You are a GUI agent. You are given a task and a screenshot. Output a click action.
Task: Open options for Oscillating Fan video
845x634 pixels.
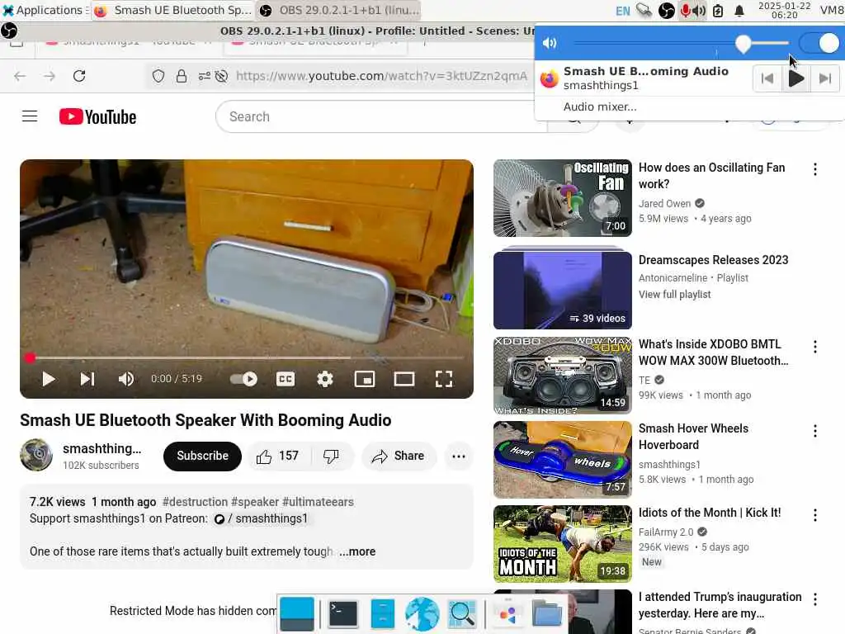pos(814,169)
